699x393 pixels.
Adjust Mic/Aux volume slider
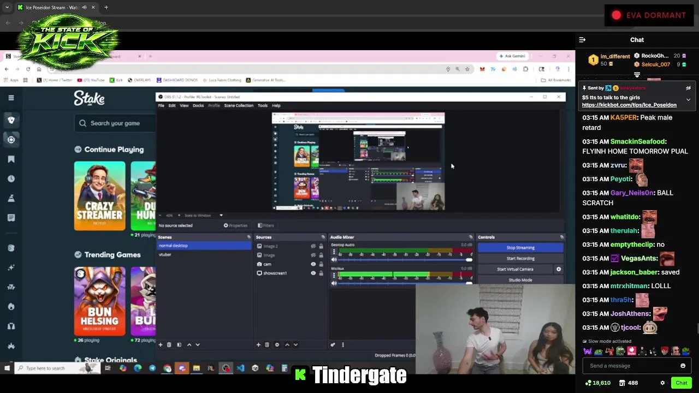pyautogui.click(x=405, y=283)
